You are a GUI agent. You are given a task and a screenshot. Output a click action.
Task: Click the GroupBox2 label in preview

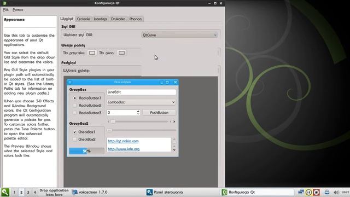[x=79, y=123]
